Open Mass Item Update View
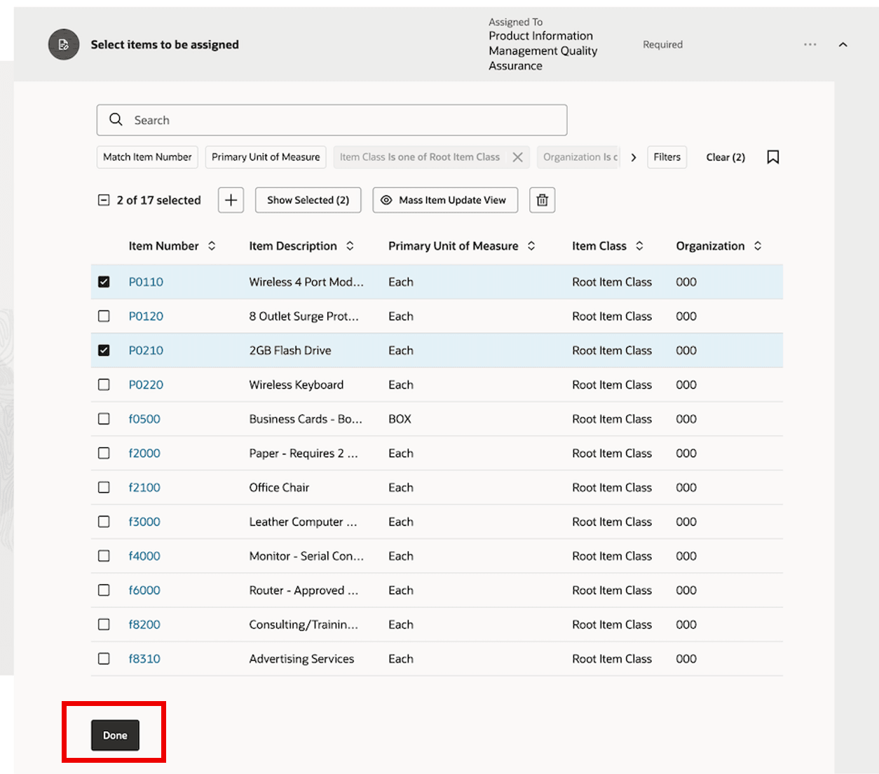The height and width of the screenshot is (774, 879). point(445,200)
